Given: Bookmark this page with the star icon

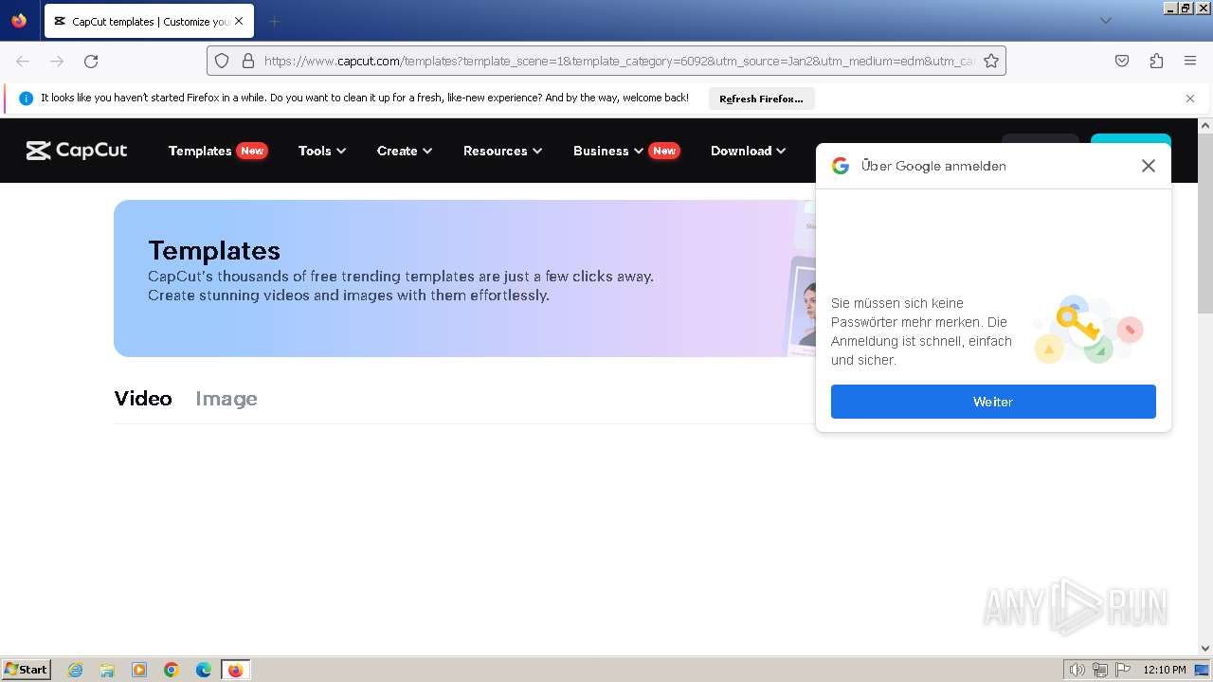Looking at the screenshot, I should coord(991,61).
